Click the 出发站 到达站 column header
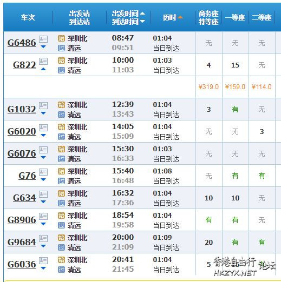281x282 pixels. tap(80, 18)
